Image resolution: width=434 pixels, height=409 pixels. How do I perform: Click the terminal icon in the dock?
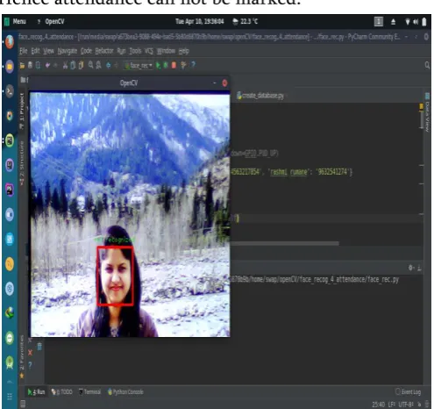10,91
